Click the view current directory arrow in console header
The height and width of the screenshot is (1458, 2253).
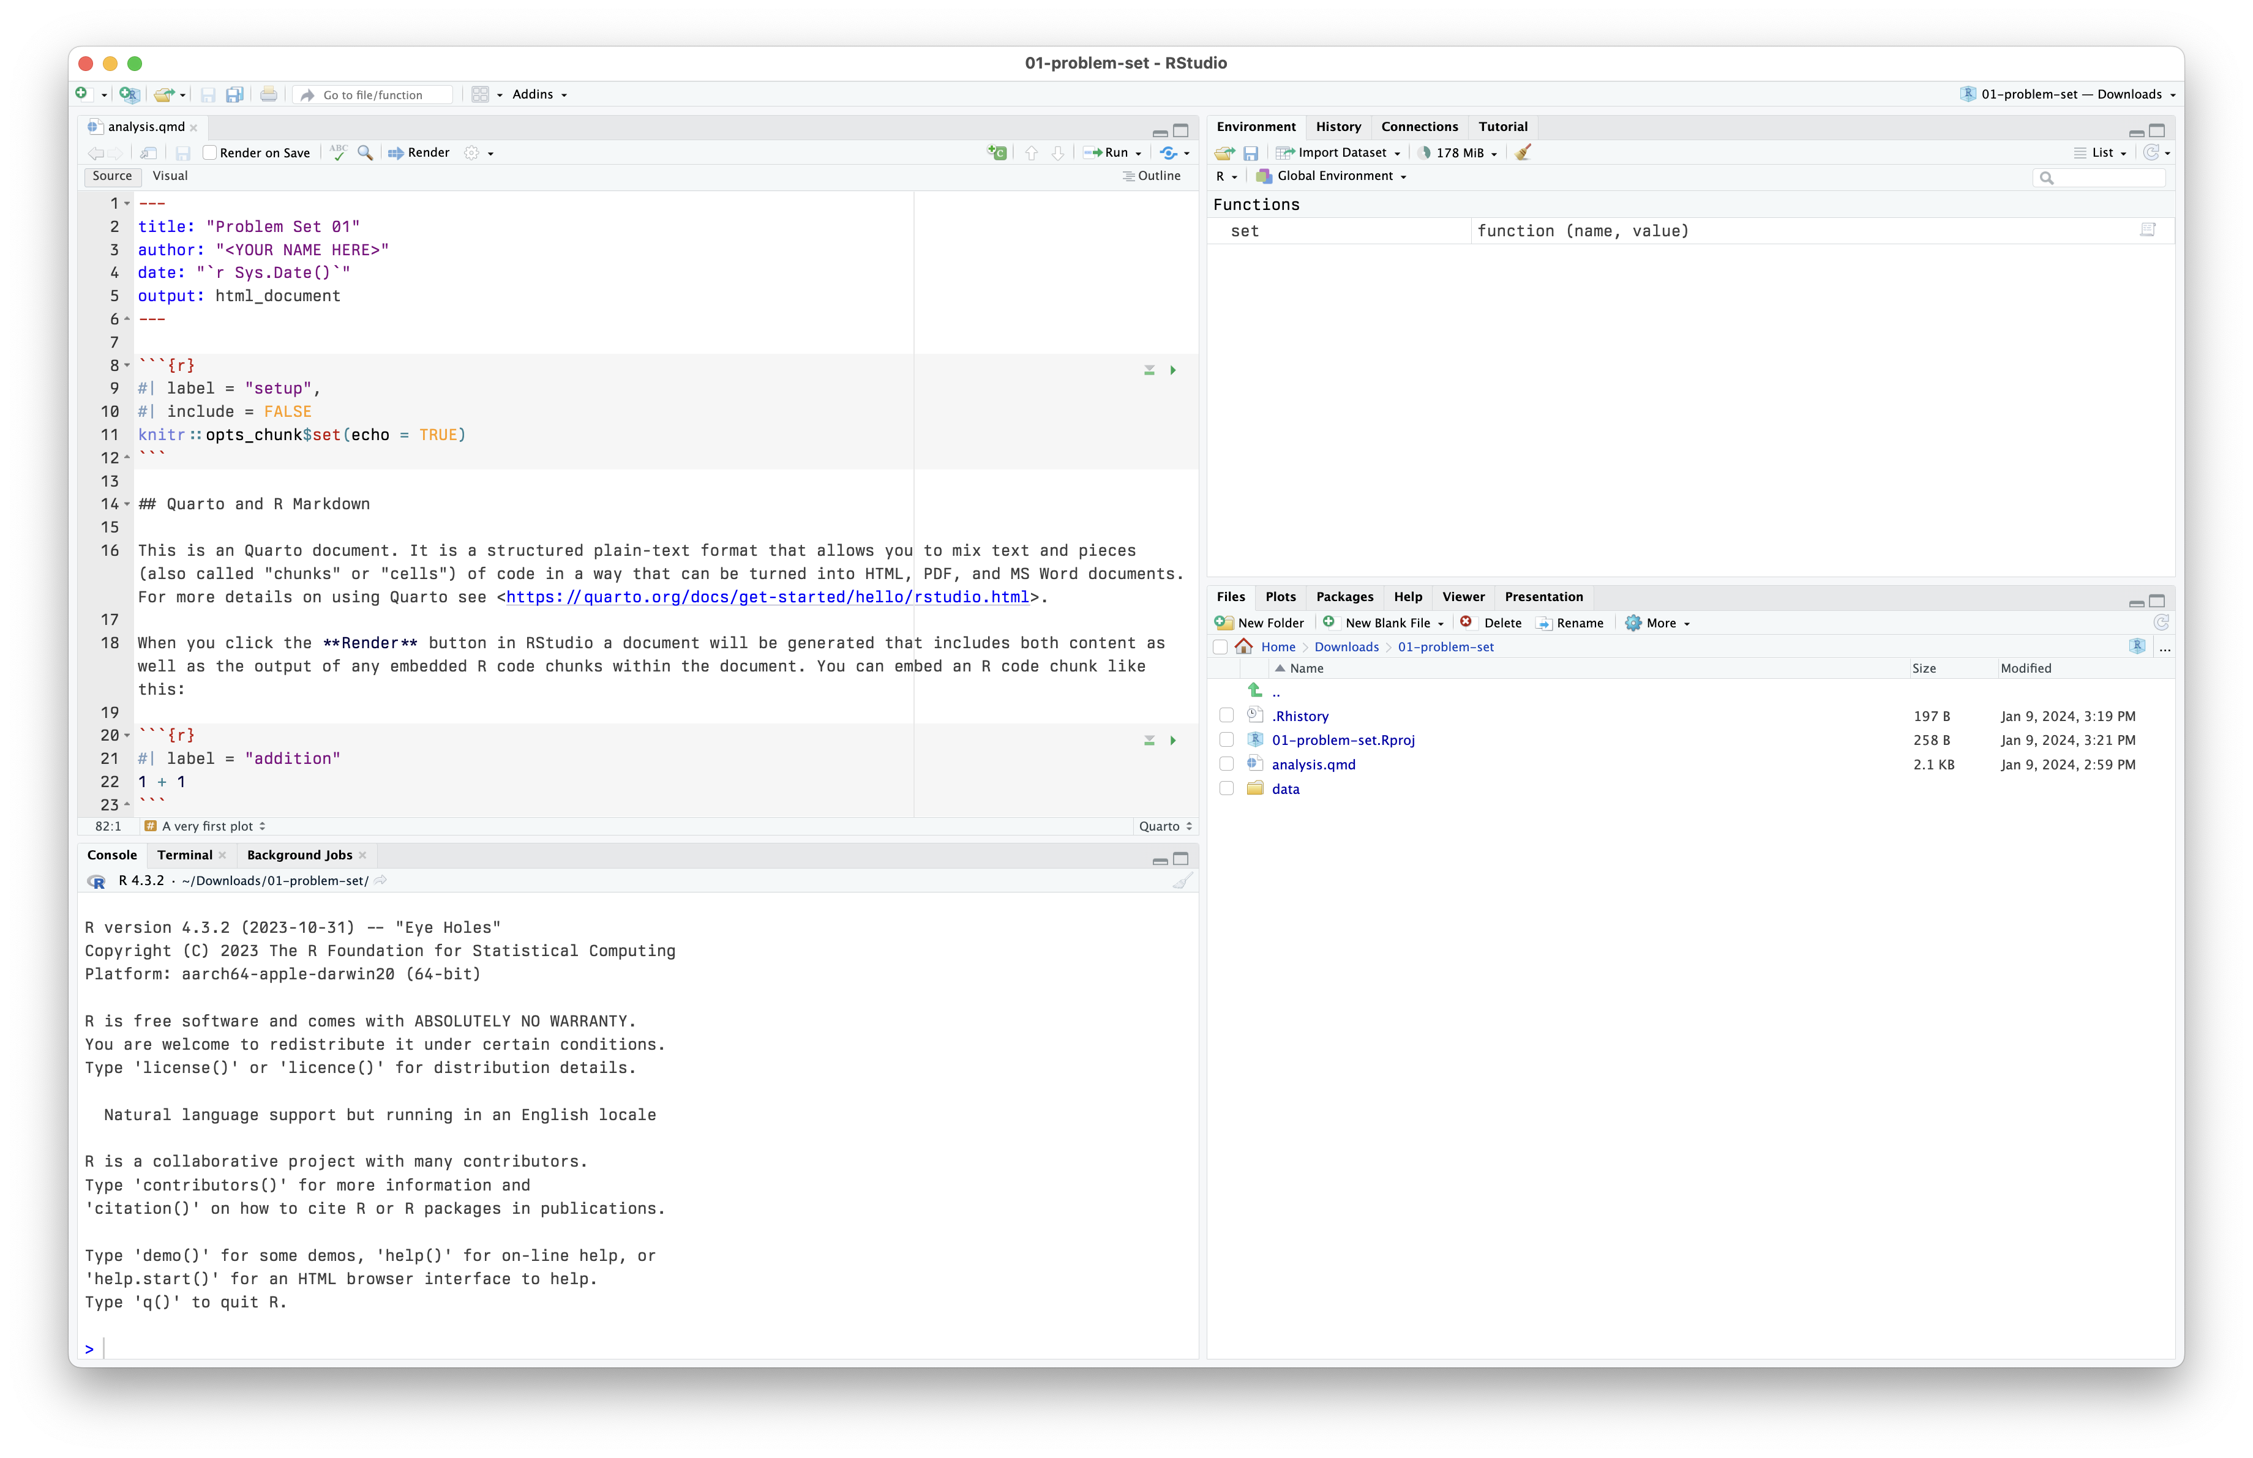[381, 881]
